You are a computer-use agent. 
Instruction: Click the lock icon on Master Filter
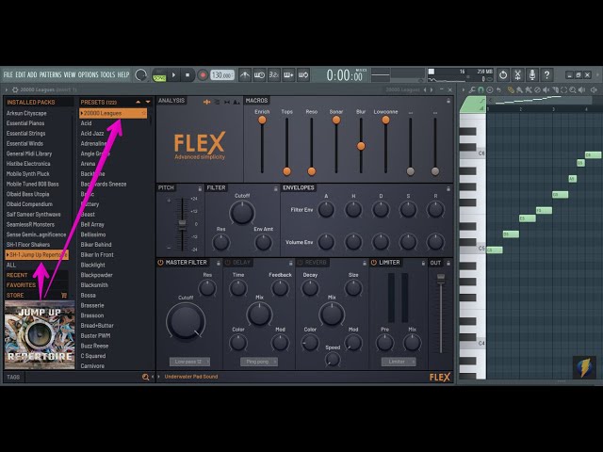(217, 262)
